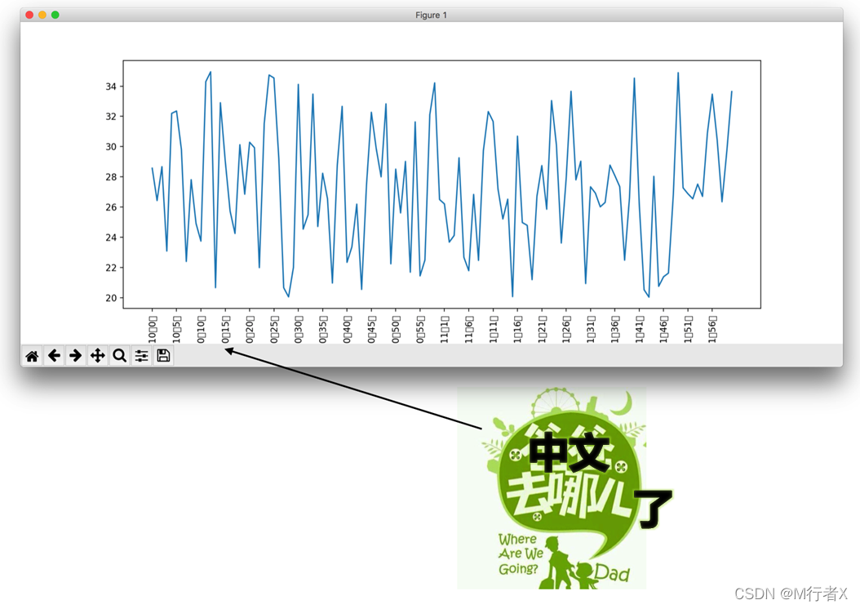Activate the Zoom magnifier tool
This screenshot has height=609, width=860.
pos(120,356)
